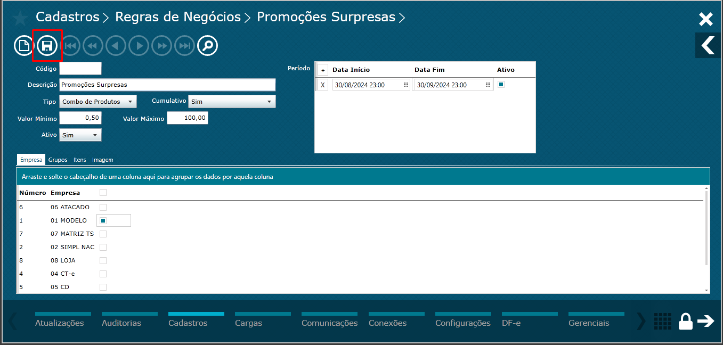Viewport: 723px width, 345px height.
Task: Sort by the Número column header
Action: tap(33, 193)
